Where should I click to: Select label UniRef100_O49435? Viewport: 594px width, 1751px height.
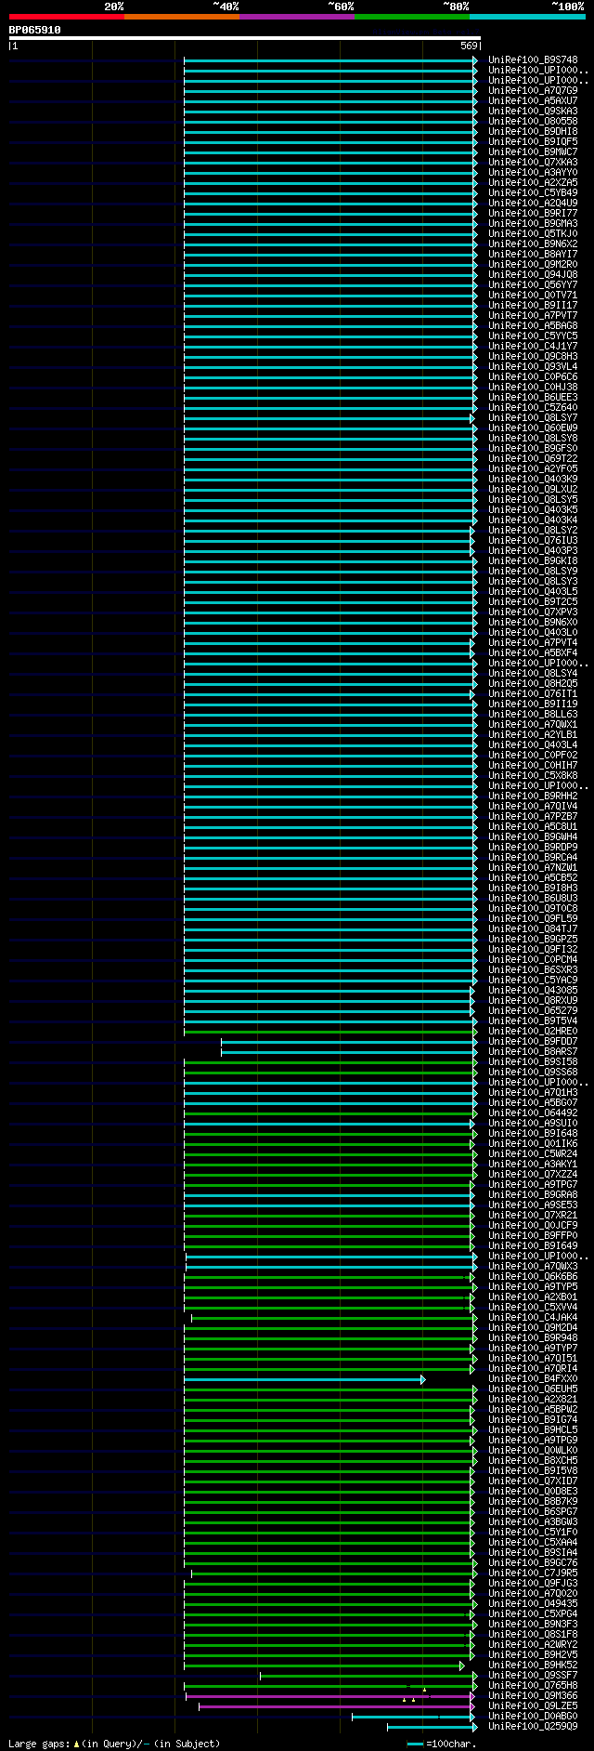pos(533,1604)
